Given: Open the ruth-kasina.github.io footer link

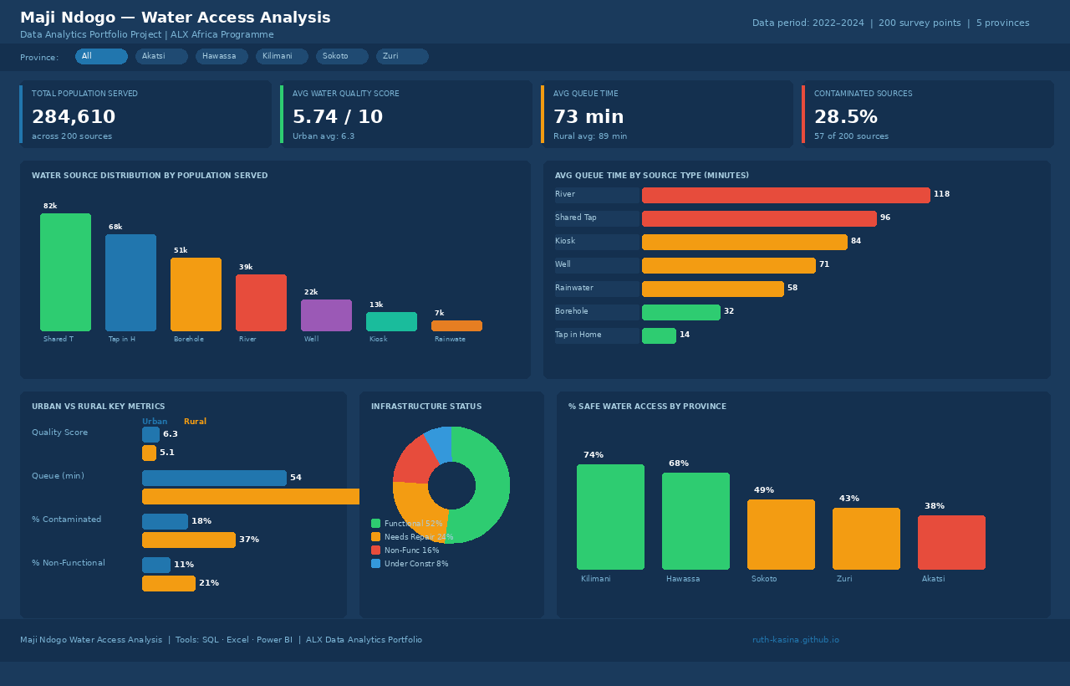Looking at the screenshot, I should pyautogui.click(x=796, y=640).
